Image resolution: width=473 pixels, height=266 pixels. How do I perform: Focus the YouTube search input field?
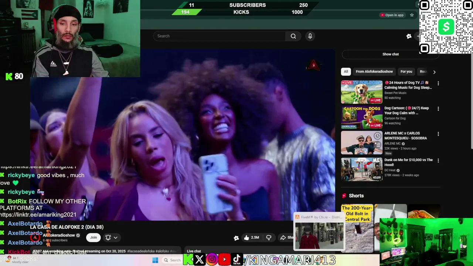[220, 36]
